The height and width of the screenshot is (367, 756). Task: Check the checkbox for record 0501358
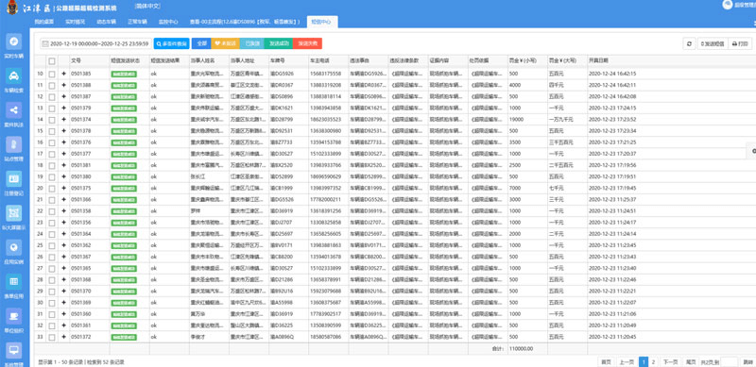coord(52,211)
